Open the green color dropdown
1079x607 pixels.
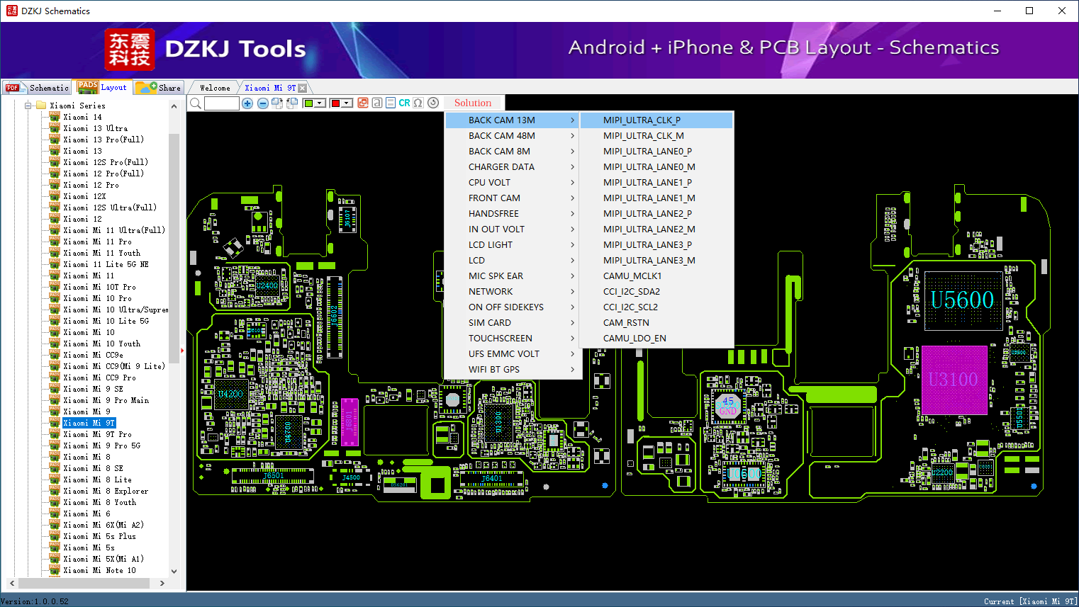(x=320, y=103)
